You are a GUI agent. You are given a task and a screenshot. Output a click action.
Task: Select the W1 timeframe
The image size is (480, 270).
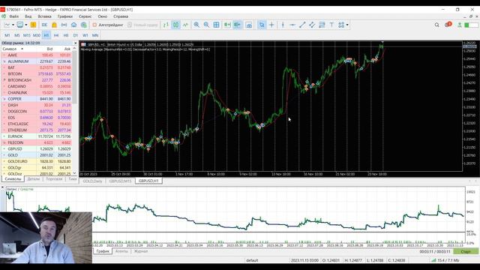pos(85,35)
